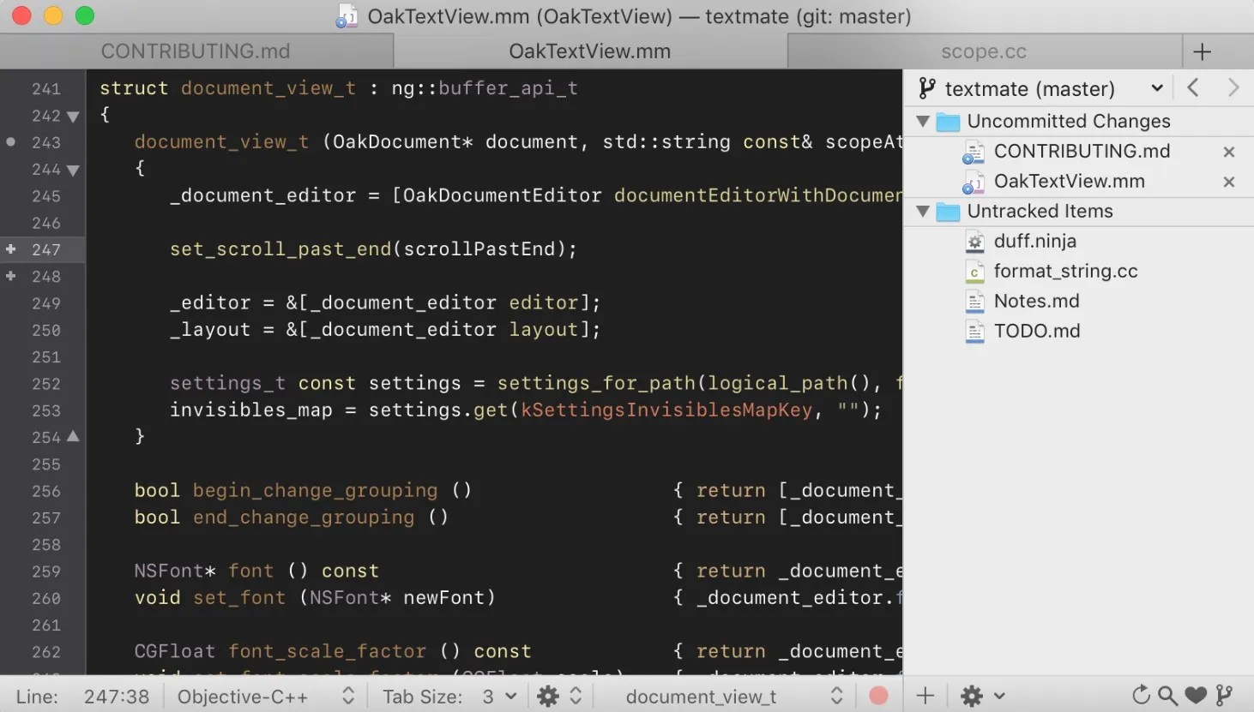The image size is (1254, 712).
Task: Click the branch icon beside textmate (master)
Action: point(926,87)
